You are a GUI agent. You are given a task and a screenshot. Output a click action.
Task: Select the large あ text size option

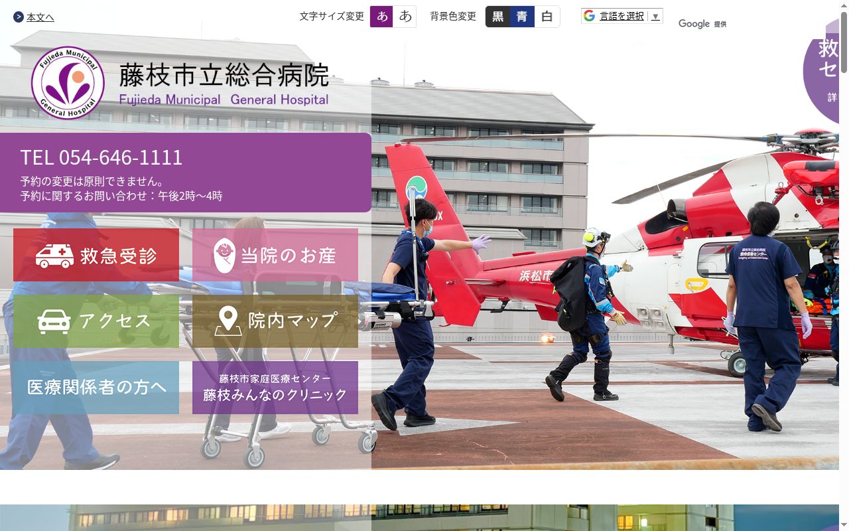pos(405,17)
